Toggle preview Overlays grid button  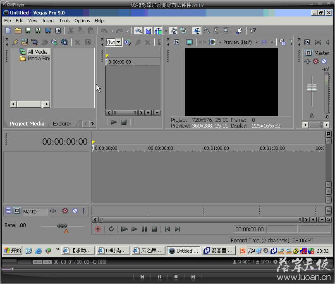pos(264,42)
